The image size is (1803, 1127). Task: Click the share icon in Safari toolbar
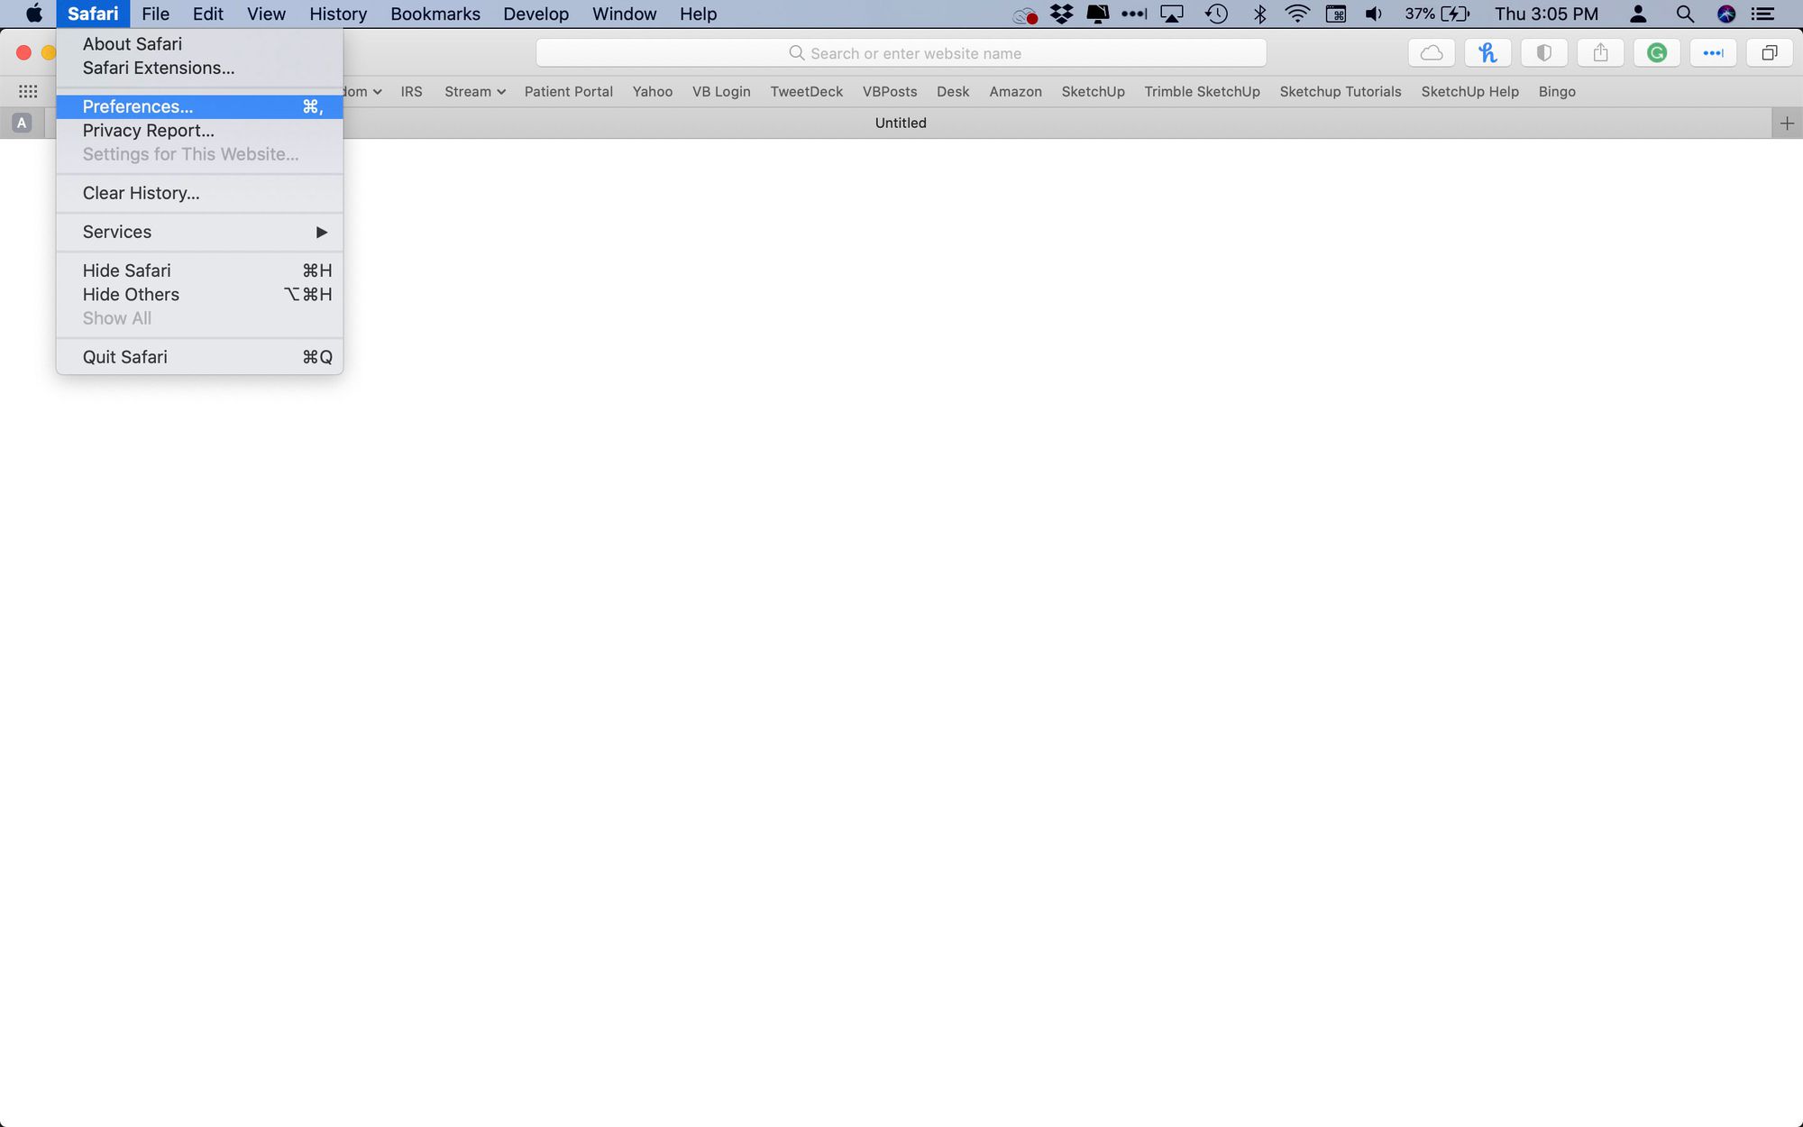pyautogui.click(x=1599, y=52)
